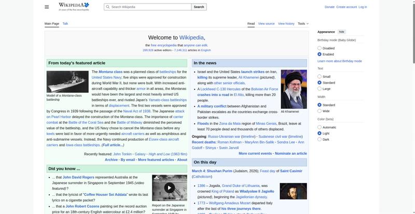415x214 pixels.
Task: Choose the Wide width option
Action: (x=320, y=111)
